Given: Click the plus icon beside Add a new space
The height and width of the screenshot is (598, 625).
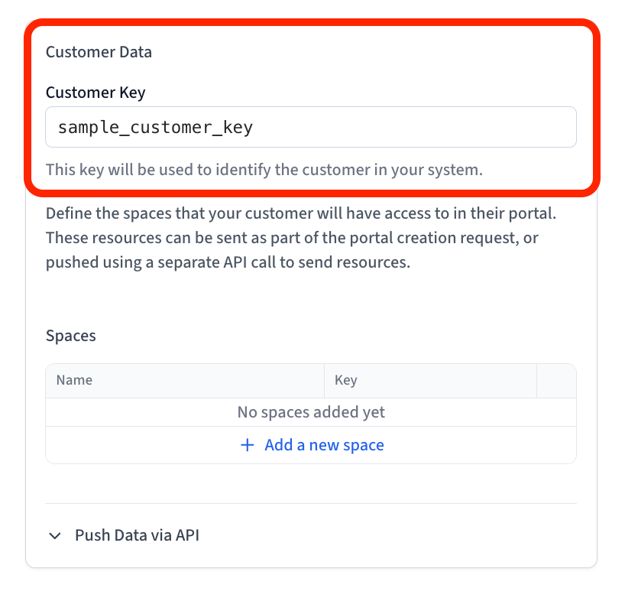Looking at the screenshot, I should (x=247, y=445).
